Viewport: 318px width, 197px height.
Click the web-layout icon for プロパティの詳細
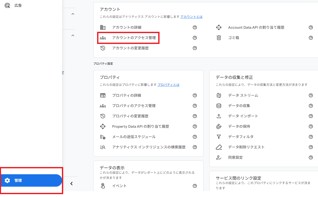[103, 95]
